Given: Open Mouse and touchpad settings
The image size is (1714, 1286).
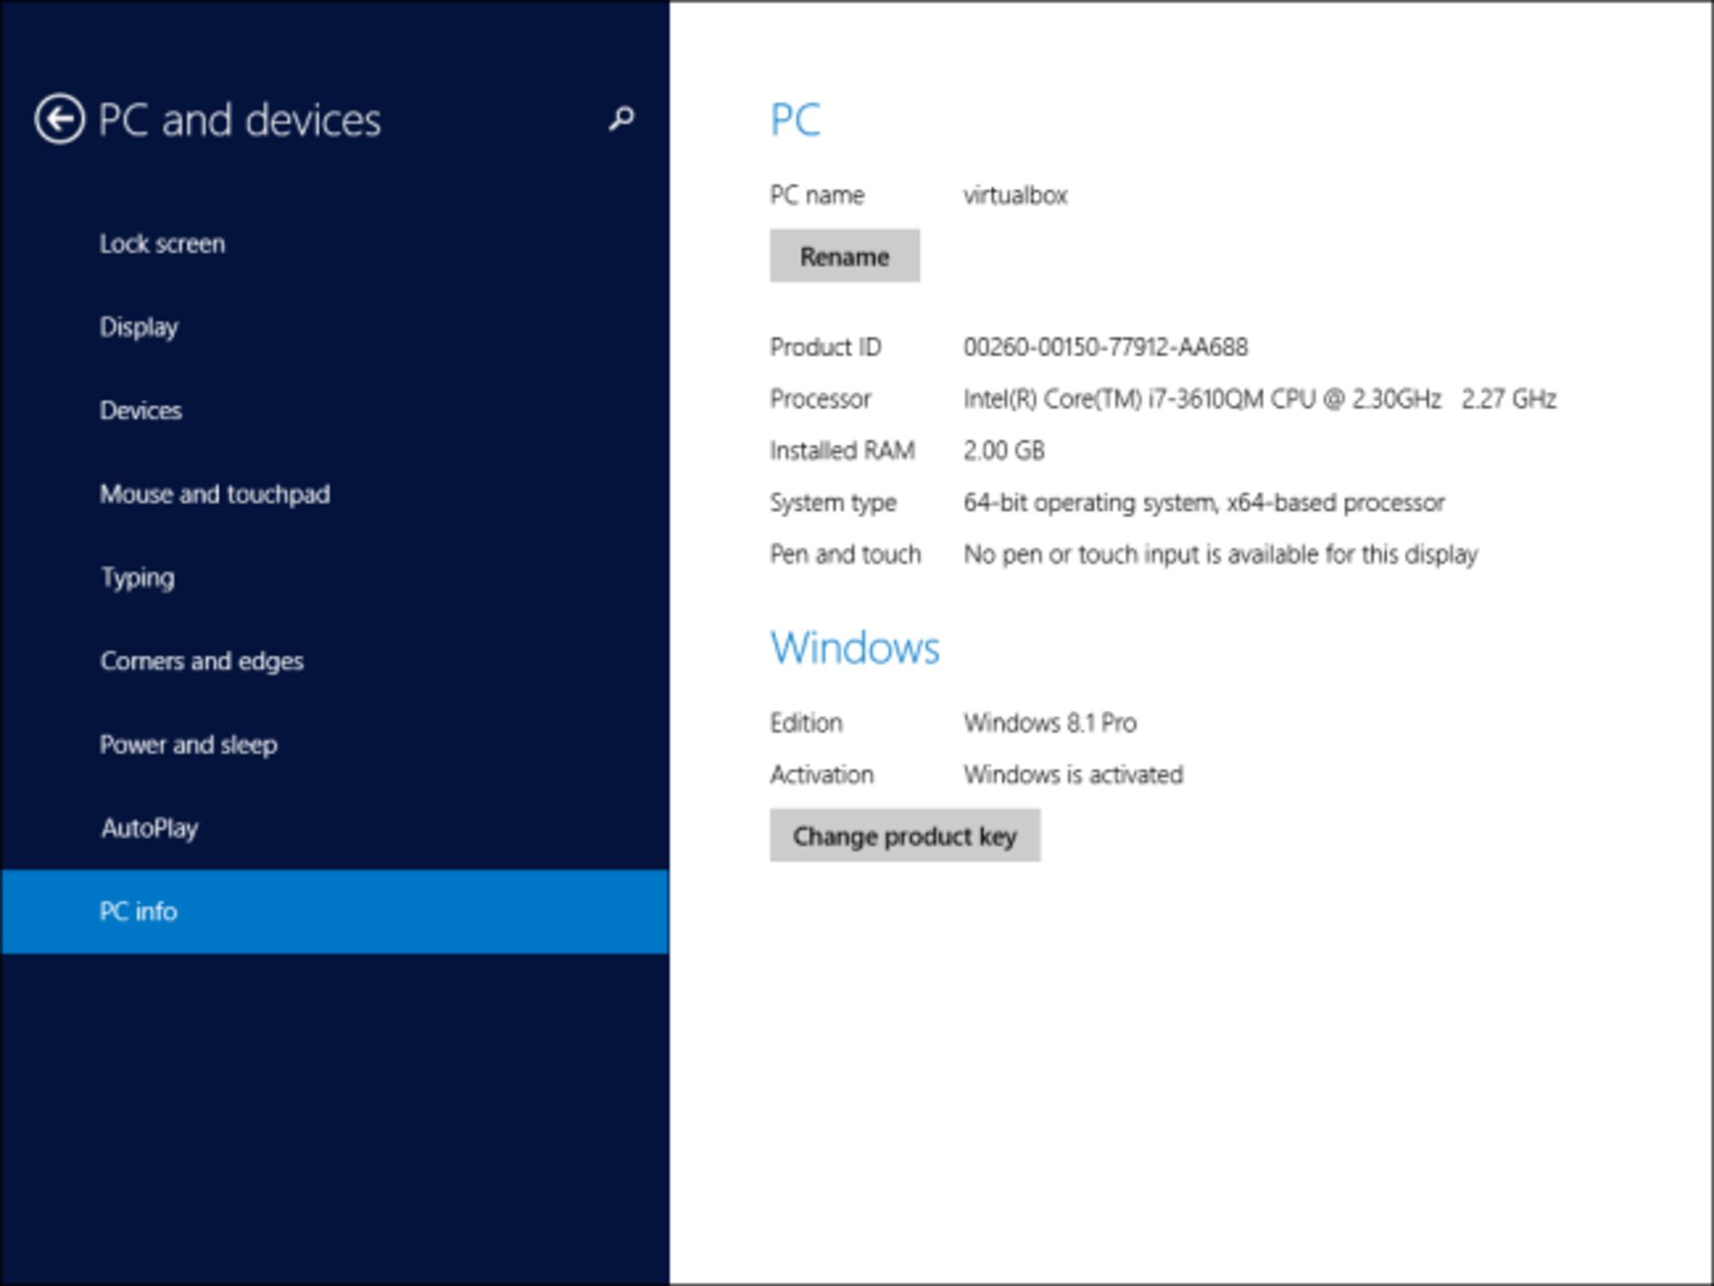Looking at the screenshot, I should [214, 494].
